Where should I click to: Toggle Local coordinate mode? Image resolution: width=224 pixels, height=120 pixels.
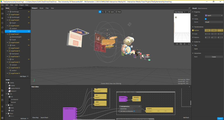(111, 12)
